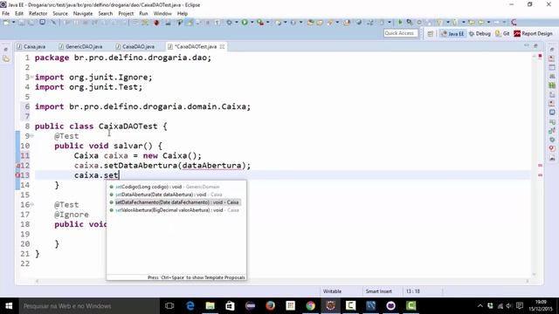Switch to the Caixa.java editor tab
This screenshot has width=559, height=314.
tap(31, 46)
